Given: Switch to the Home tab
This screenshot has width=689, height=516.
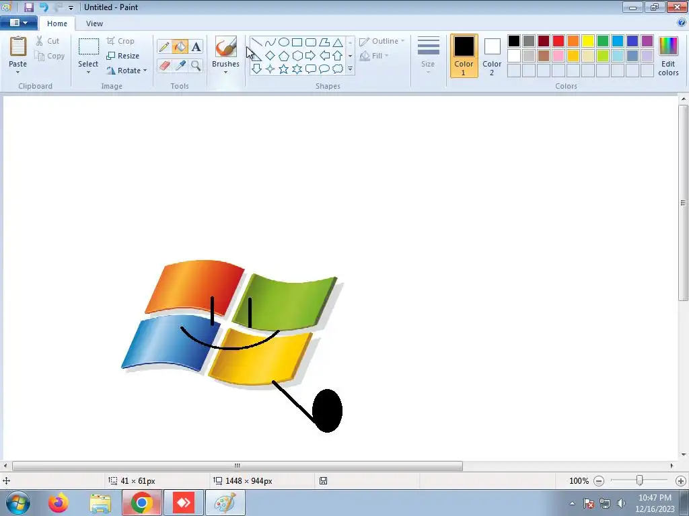Looking at the screenshot, I should (x=57, y=24).
